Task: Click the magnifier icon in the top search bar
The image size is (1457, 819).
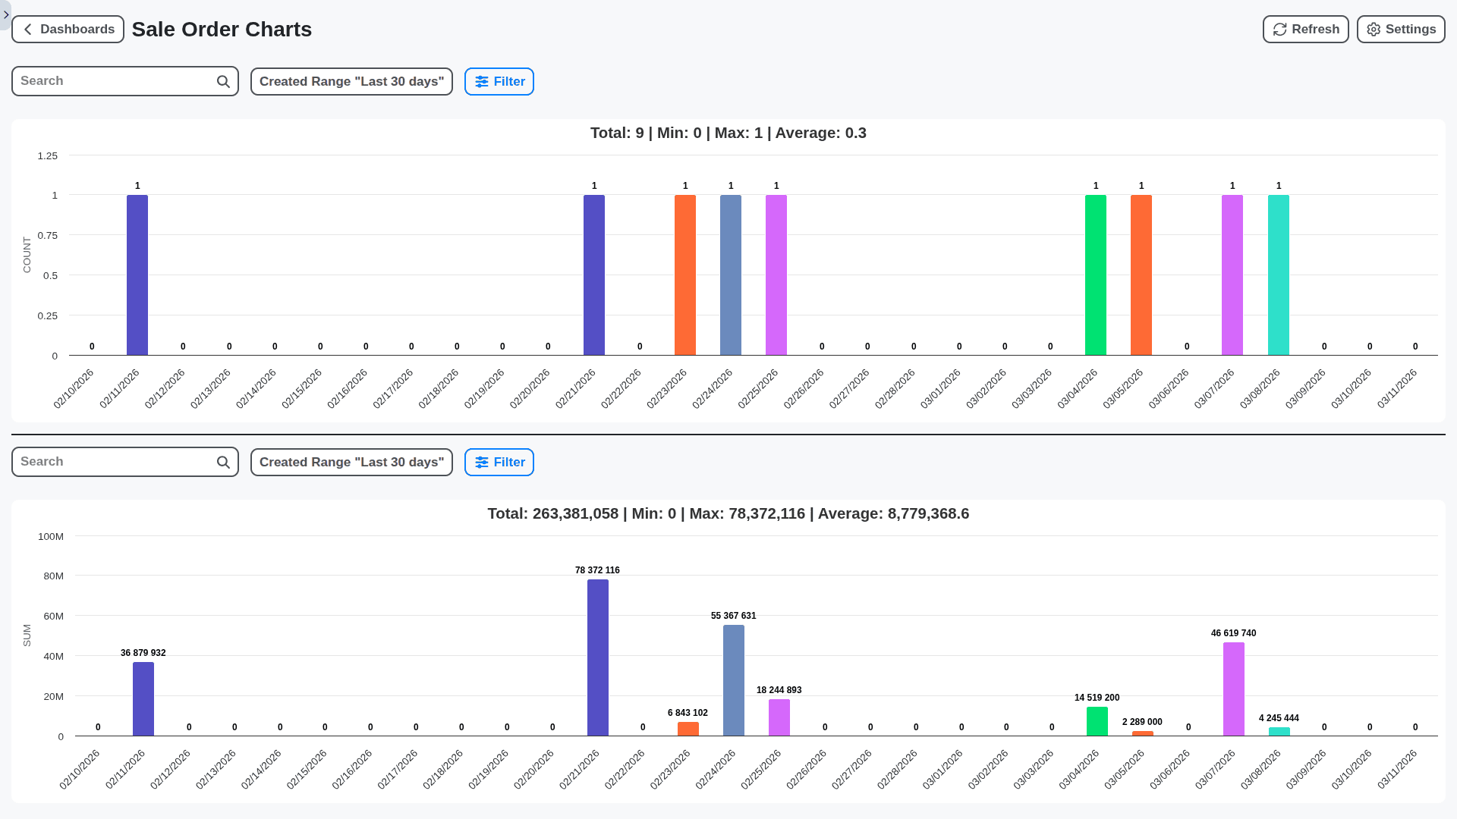Action: (222, 80)
